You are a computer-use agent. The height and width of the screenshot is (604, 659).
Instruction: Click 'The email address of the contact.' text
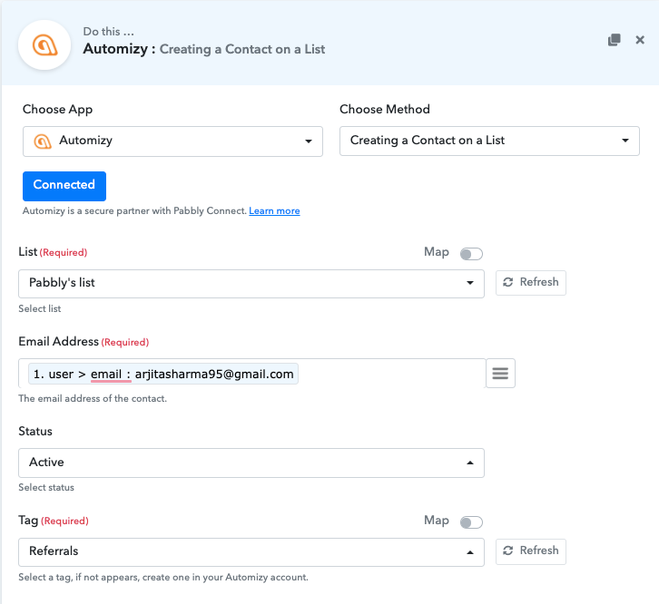93,399
